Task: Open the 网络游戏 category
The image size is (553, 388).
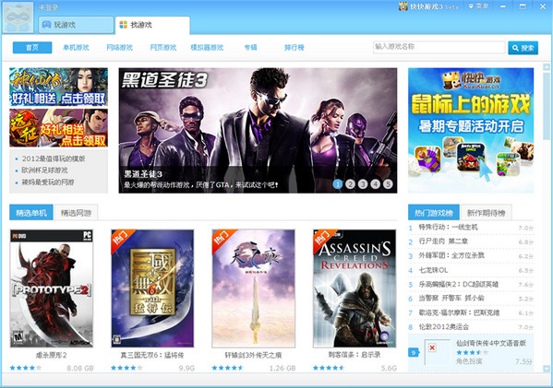Action: coord(120,48)
